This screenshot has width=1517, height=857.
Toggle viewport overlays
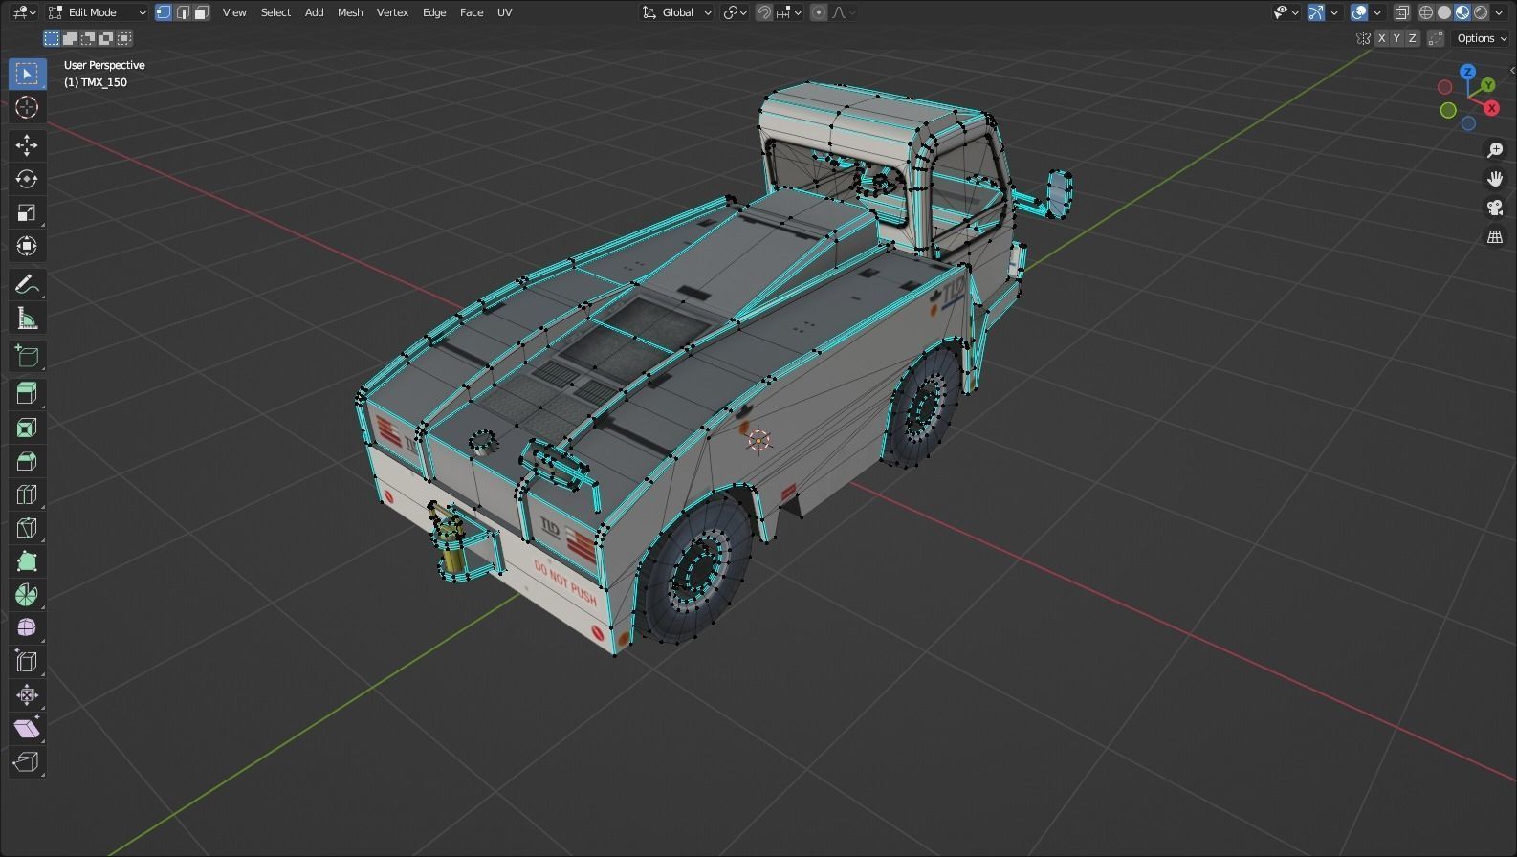click(1359, 12)
